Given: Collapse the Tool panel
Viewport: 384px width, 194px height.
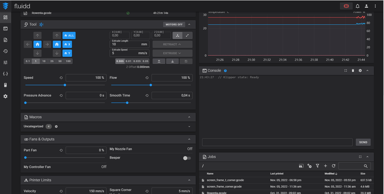Looking at the screenshot, I should [189, 24].
